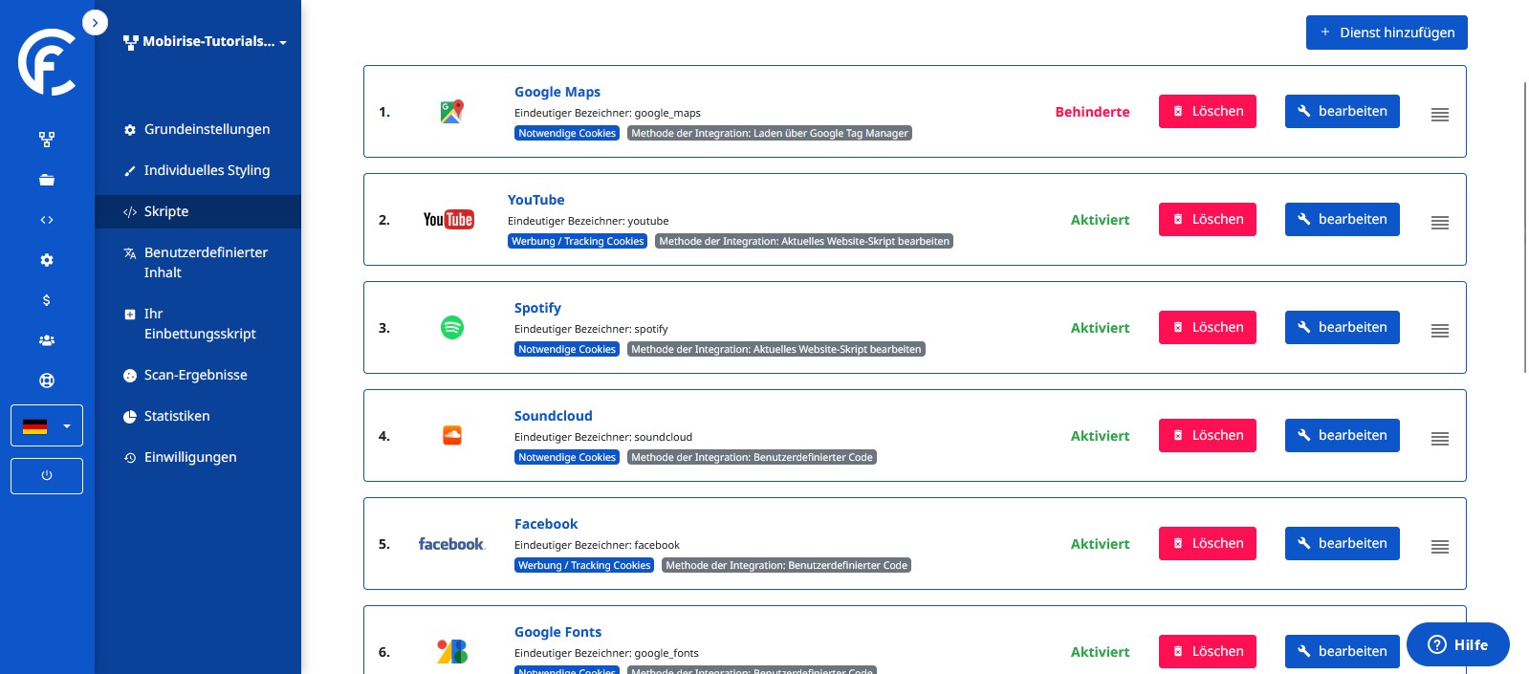1529x674 pixels.
Task: Open the users group icon in the left rail
Action: 47,340
